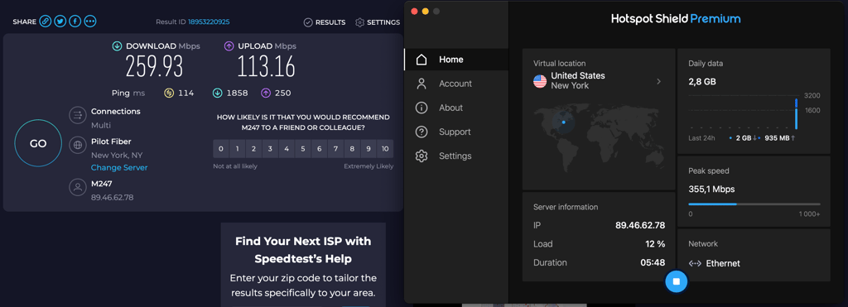The height and width of the screenshot is (307, 848).
Task: Rate recommendation score 0
Action: [220, 149]
